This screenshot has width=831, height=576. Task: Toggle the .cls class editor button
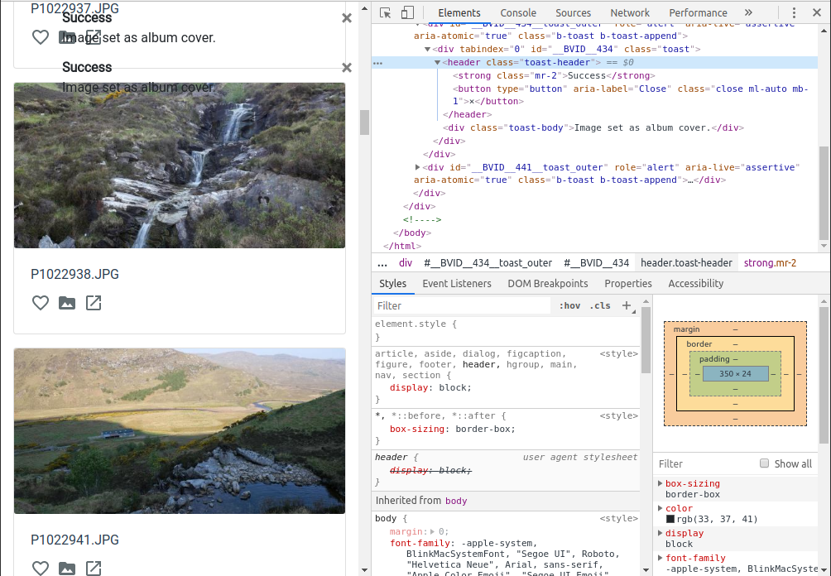[600, 305]
